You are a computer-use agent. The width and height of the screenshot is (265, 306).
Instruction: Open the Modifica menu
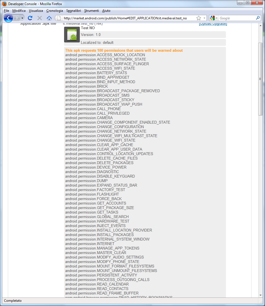19,11
